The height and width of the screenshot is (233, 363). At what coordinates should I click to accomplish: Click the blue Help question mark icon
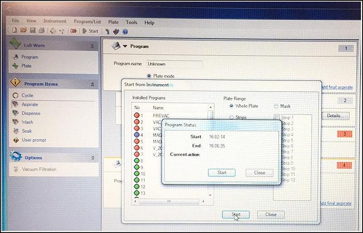pyautogui.click(x=125, y=31)
